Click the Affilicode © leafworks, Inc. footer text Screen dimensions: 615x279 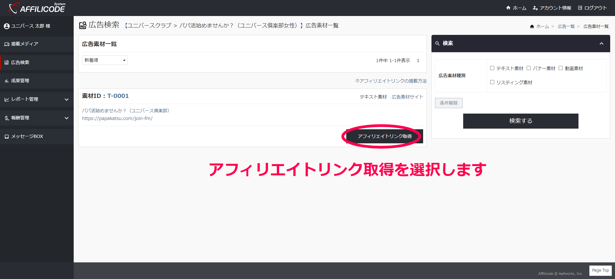561,274
